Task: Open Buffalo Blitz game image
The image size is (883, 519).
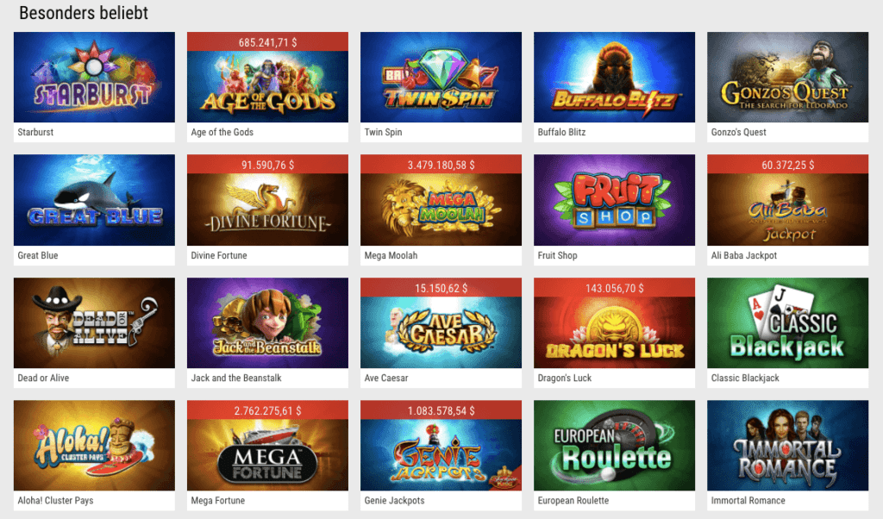Action: pos(614,77)
